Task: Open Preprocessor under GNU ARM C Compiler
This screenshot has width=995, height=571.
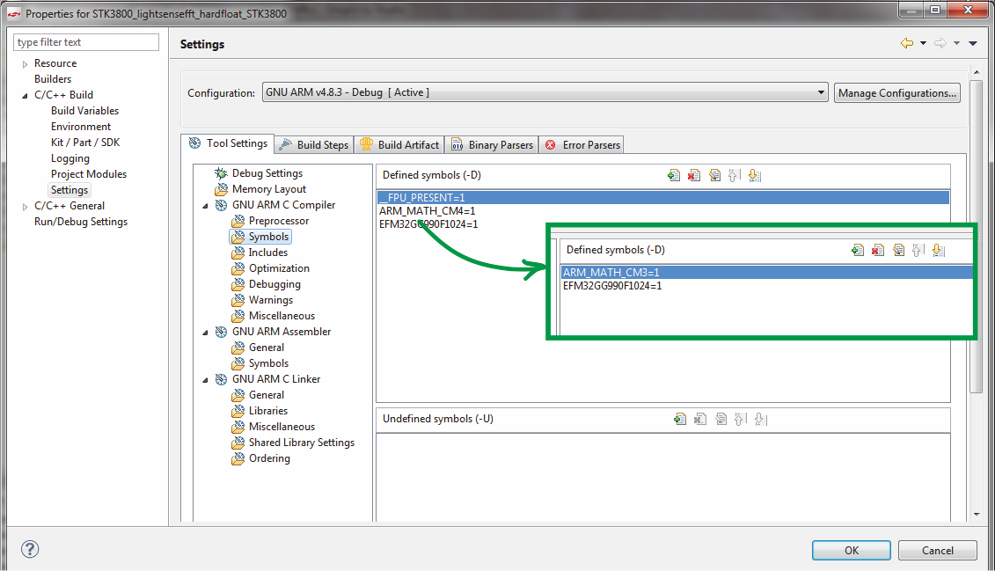Action: coord(279,221)
